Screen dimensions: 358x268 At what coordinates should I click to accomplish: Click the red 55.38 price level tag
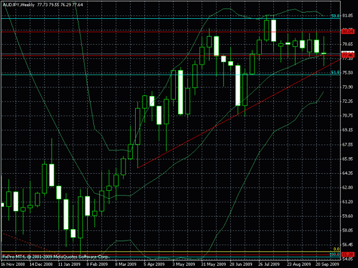[x=348, y=254]
